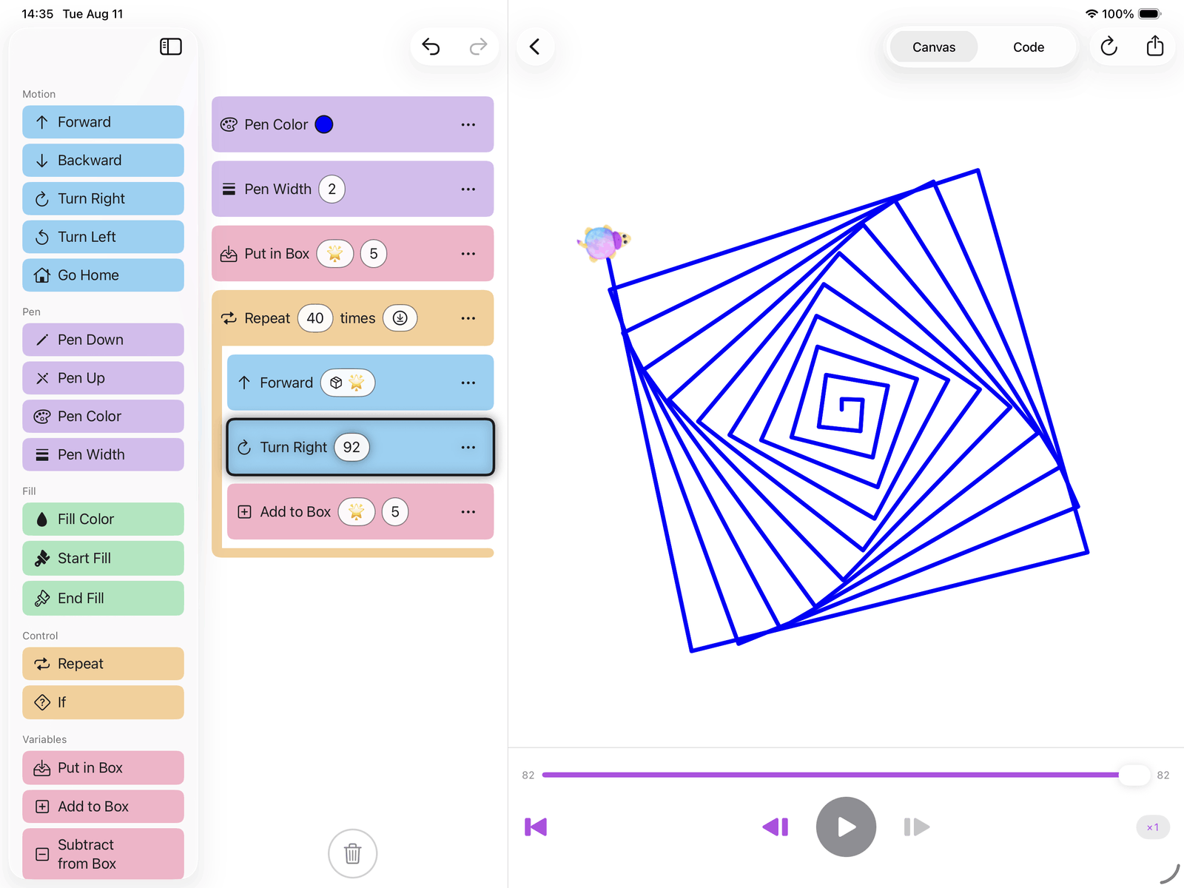Edit the Add to Box value 5
Image resolution: width=1184 pixels, height=888 pixels.
click(395, 512)
